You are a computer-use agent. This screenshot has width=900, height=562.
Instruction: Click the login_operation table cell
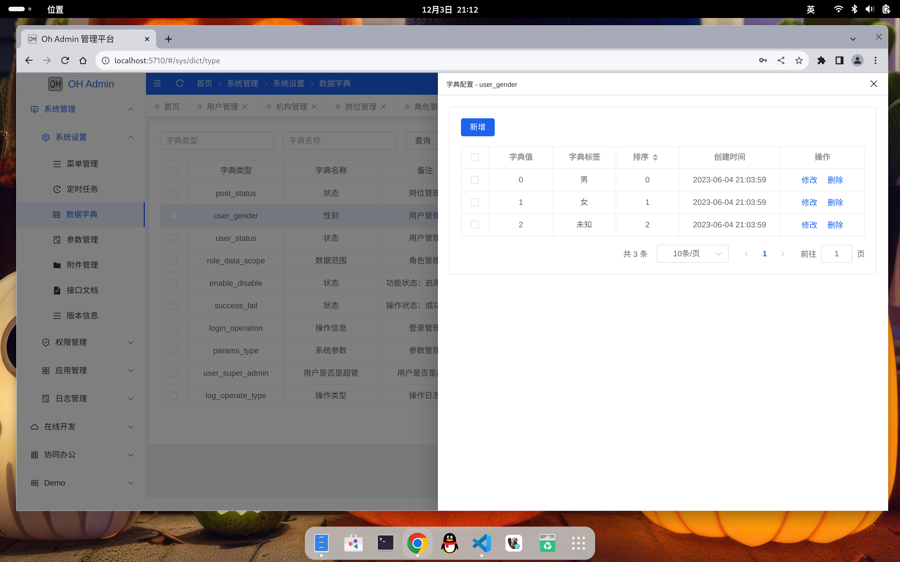click(236, 328)
